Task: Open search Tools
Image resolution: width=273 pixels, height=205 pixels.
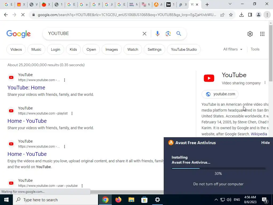Action: click(x=255, y=49)
